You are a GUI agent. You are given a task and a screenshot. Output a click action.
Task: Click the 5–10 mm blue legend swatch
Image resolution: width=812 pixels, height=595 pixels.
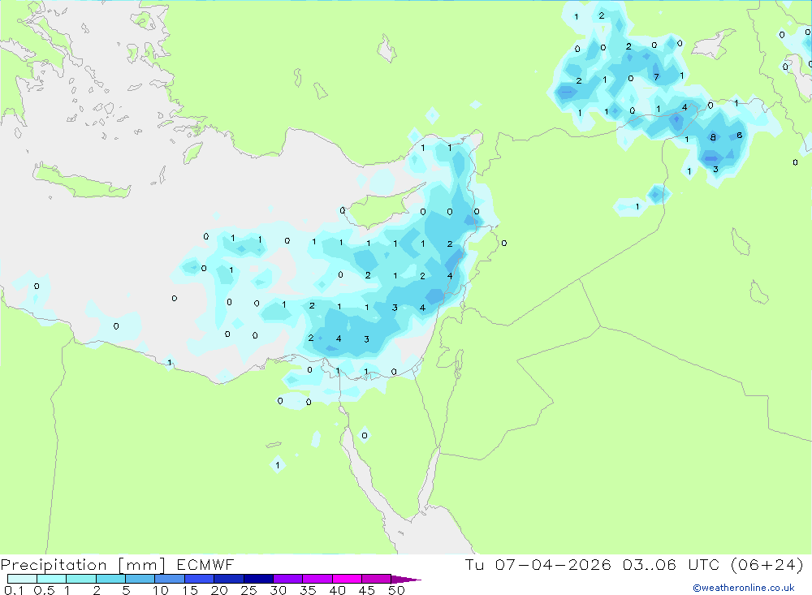pyautogui.click(x=140, y=579)
